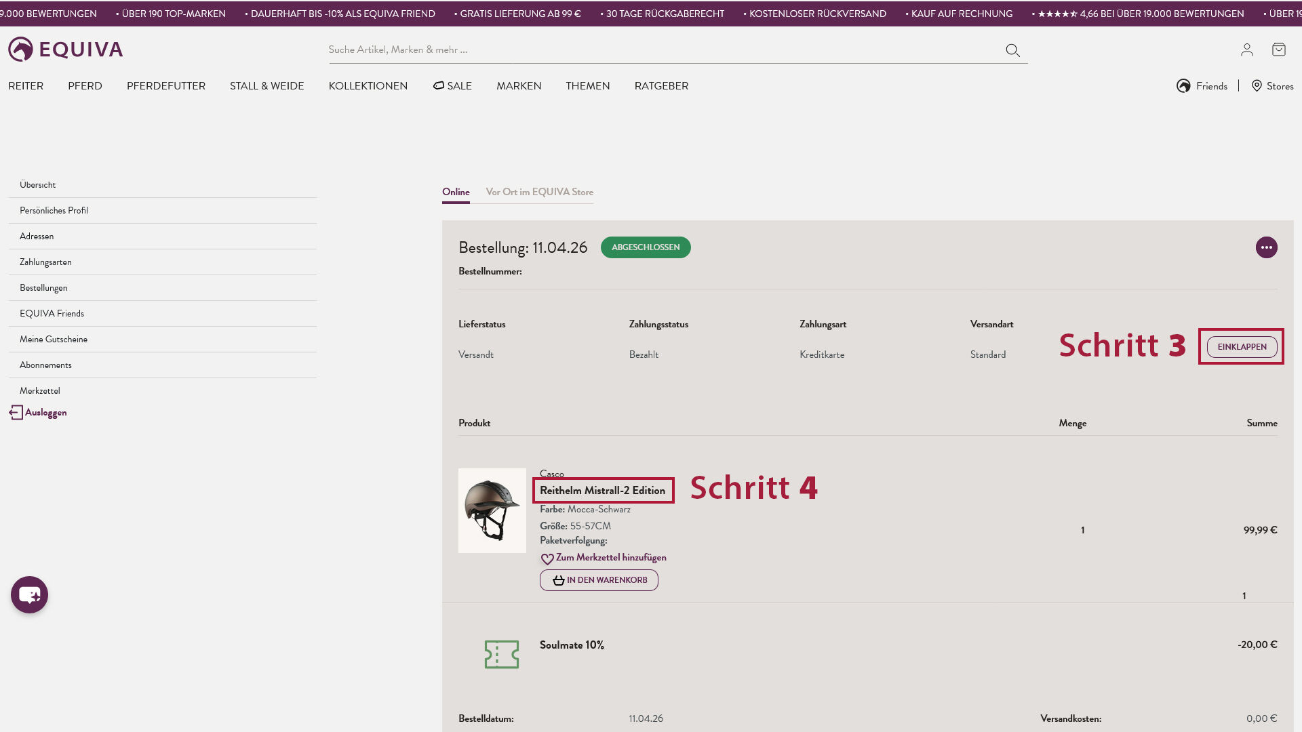Click the heart icon for Merkzettel
This screenshot has height=732, width=1302.
pyautogui.click(x=547, y=559)
